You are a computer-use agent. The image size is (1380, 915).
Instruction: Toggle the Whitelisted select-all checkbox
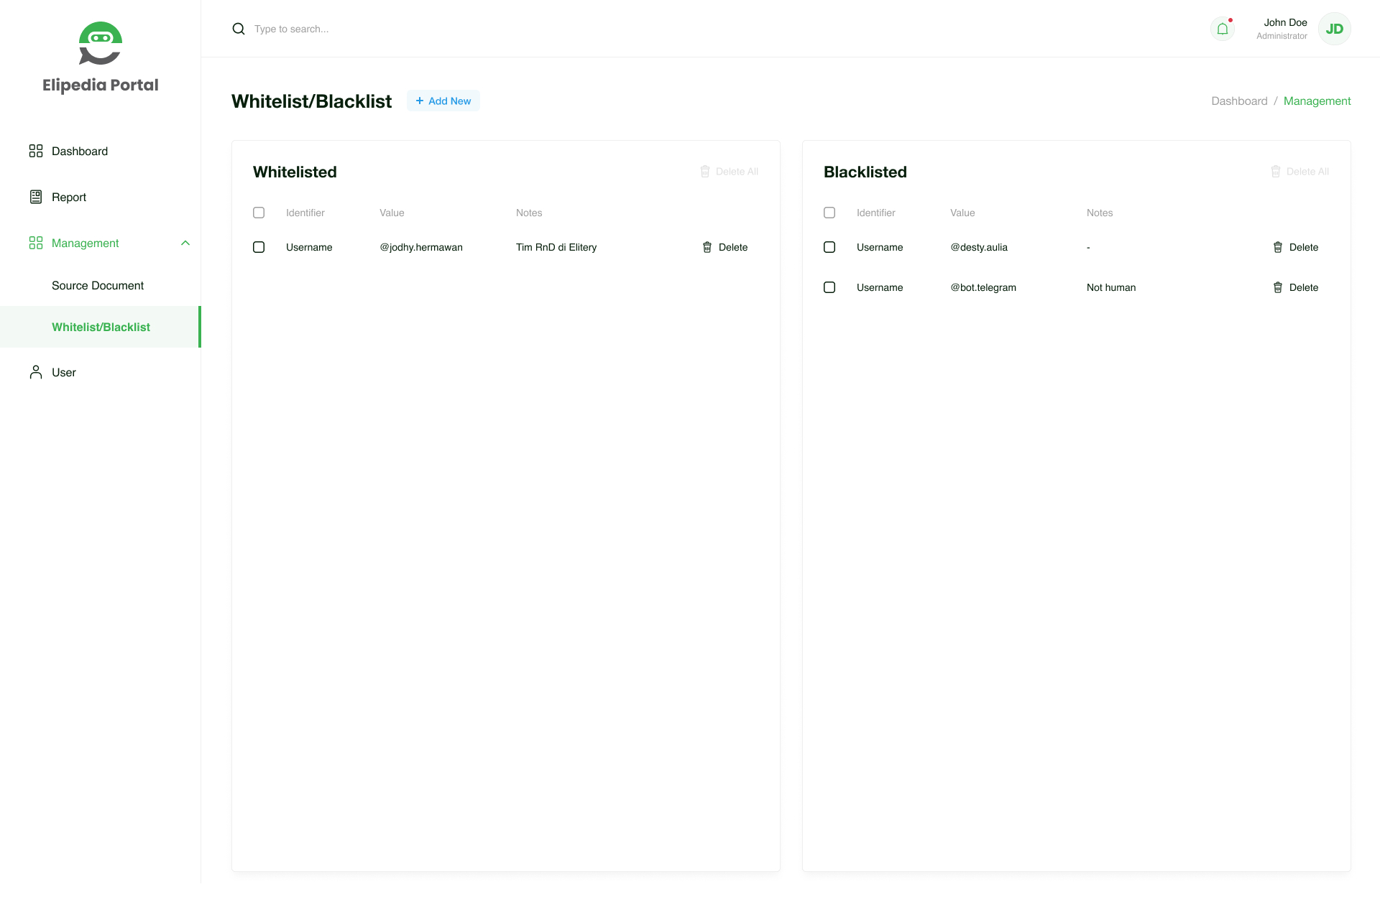(x=259, y=213)
